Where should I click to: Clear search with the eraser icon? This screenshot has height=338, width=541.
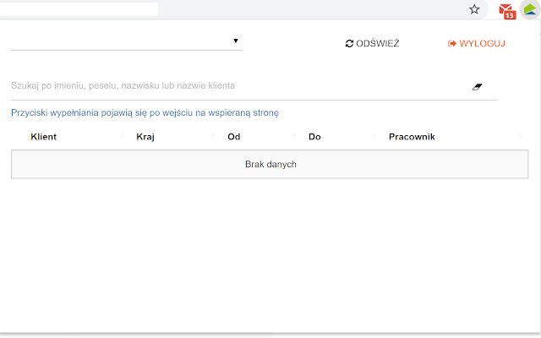coord(477,86)
